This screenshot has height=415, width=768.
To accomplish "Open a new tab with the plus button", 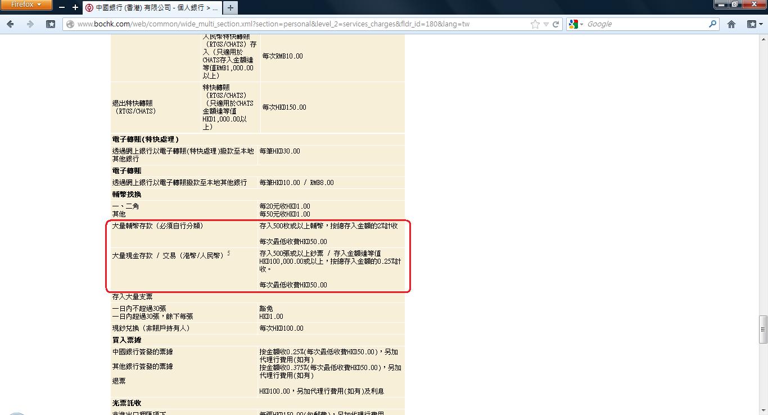I will pos(230,8).
